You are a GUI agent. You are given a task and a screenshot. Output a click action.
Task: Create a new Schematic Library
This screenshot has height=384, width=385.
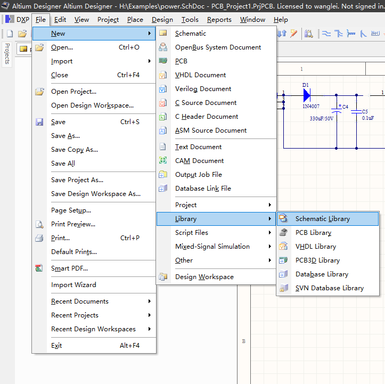[x=322, y=219]
